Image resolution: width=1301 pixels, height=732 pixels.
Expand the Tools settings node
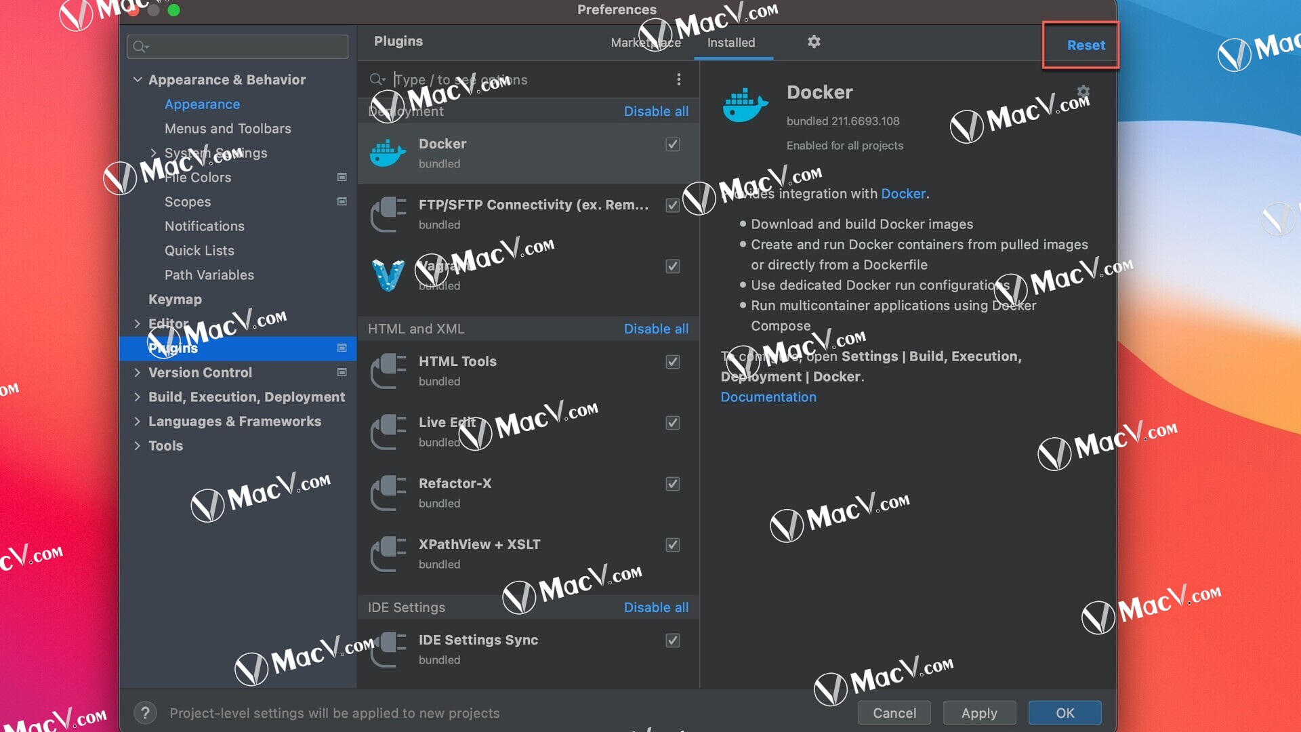coord(138,445)
